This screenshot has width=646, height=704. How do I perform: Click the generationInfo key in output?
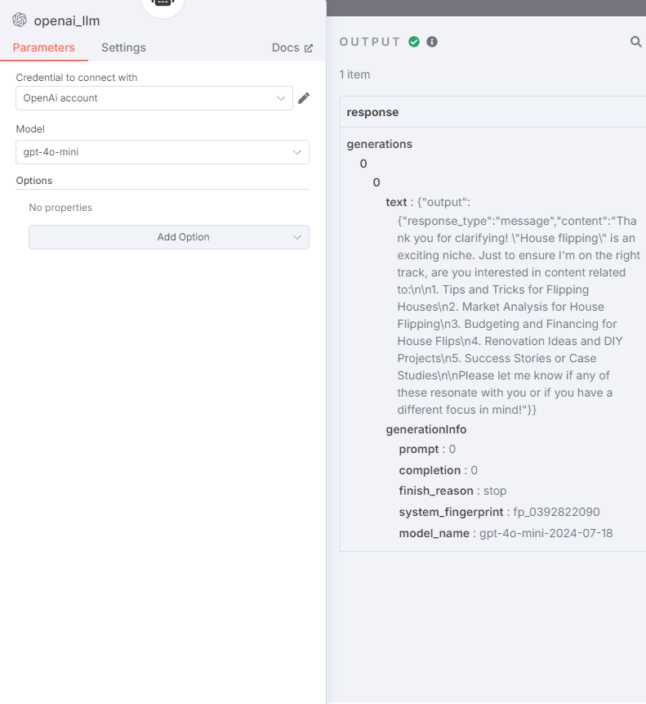pyautogui.click(x=425, y=429)
